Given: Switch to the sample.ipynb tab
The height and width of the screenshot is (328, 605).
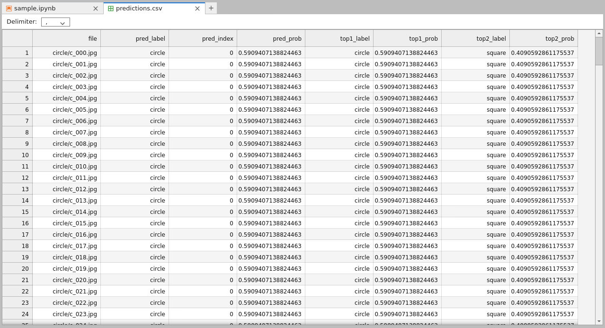Looking at the screenshot, I should (47, 9).
